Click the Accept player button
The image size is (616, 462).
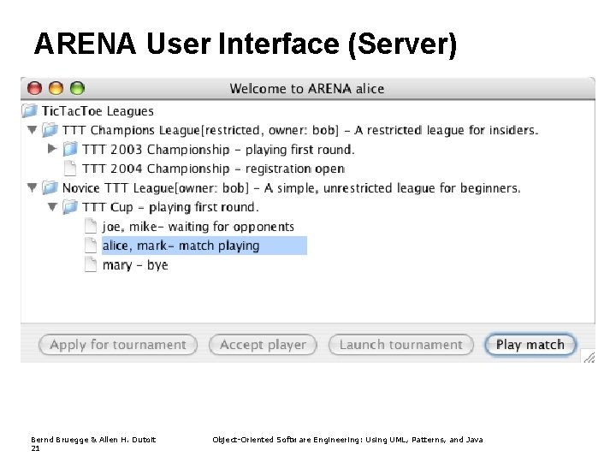pyautogui.click(x=263, y=345)
